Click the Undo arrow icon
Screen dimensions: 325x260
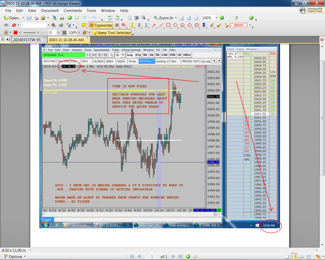(x=84, y=18)
